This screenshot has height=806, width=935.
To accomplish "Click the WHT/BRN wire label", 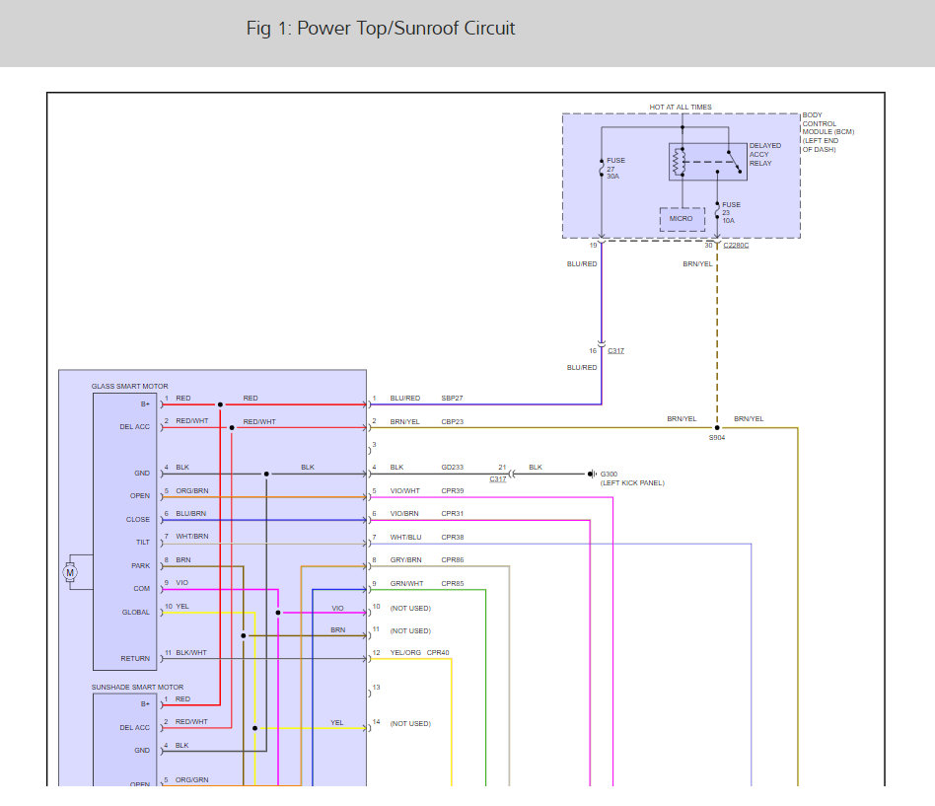I will tap(192, 537).
